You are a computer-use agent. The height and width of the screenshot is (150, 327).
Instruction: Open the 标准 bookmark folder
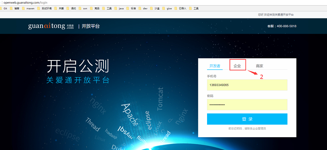click(x=131, y=9)
